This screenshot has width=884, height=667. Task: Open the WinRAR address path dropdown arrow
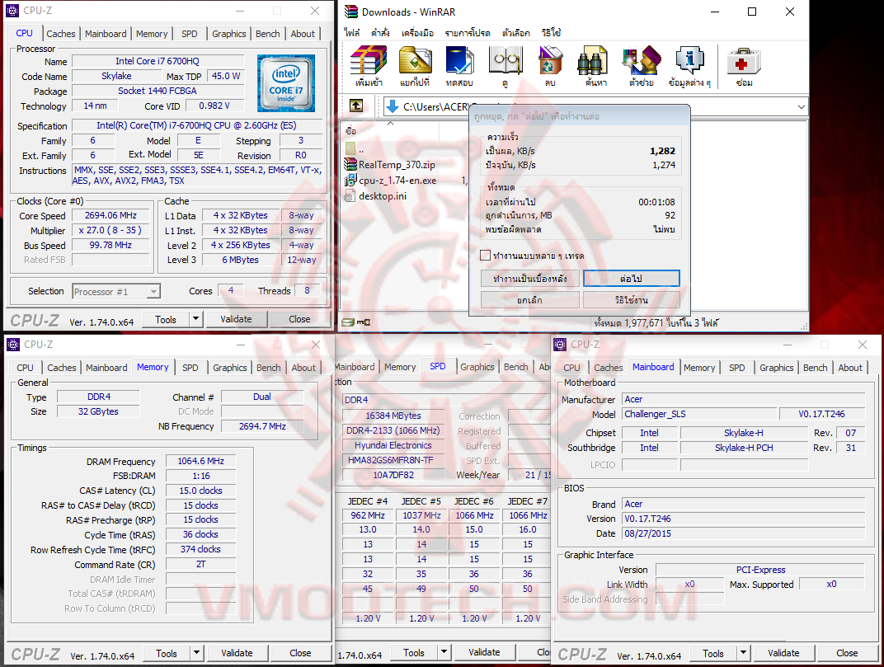tap(802, 106)
